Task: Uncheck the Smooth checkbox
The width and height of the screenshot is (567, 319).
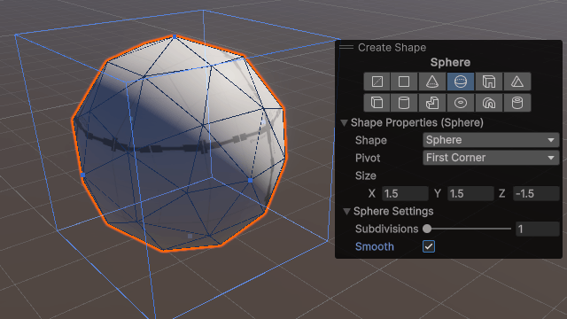Action: click(x=429, y=246)
